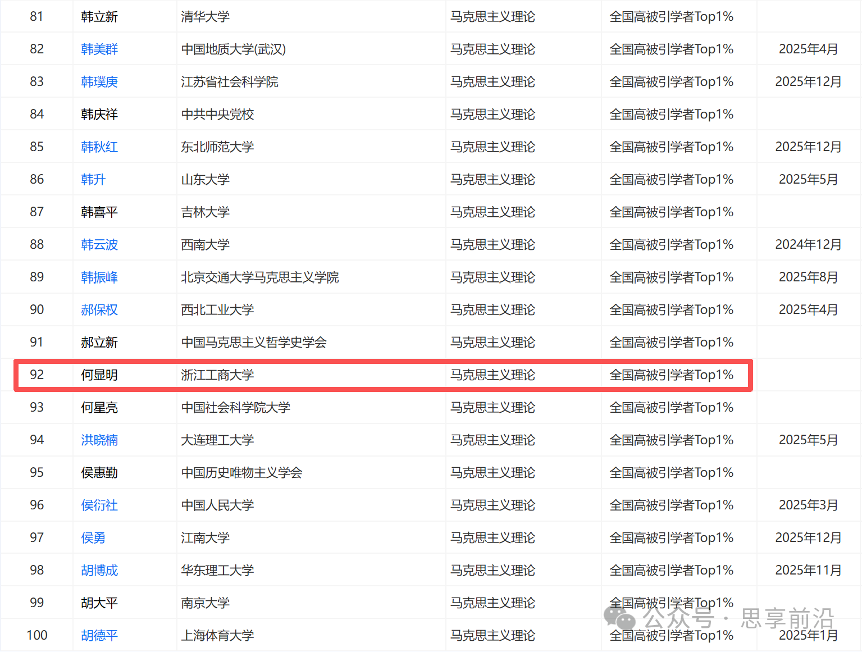Image resolution: width=862 pixels, height=652 pixels.
Task: Click 中国马克思主义哲学史学会 institution cell
Action: (254, 343)
